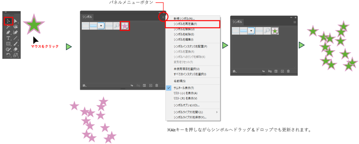359x144 pixels.
Task: Select the Type tool
Action: pyautogui.click(x=8, y=38)
